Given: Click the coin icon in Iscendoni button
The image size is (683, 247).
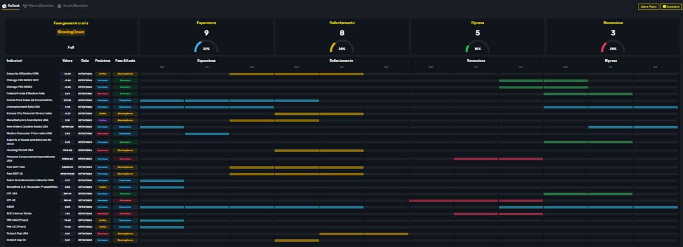Looking at the screenshot, I should [663, 7].
